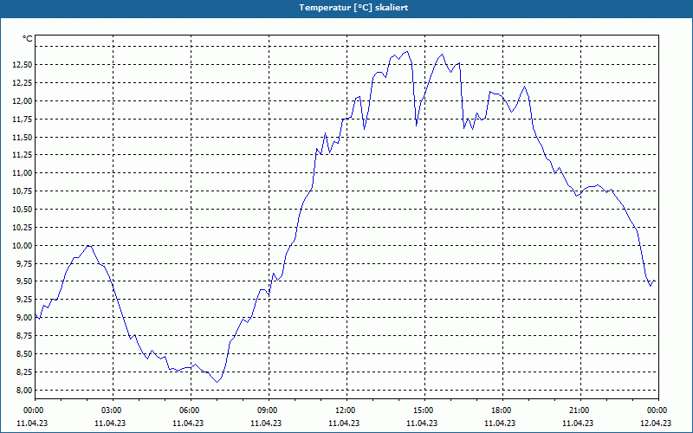Pick the '8,25' temperature tick label
The height and width of the screenshot is (433, 693).
click(x=24, y=372)
